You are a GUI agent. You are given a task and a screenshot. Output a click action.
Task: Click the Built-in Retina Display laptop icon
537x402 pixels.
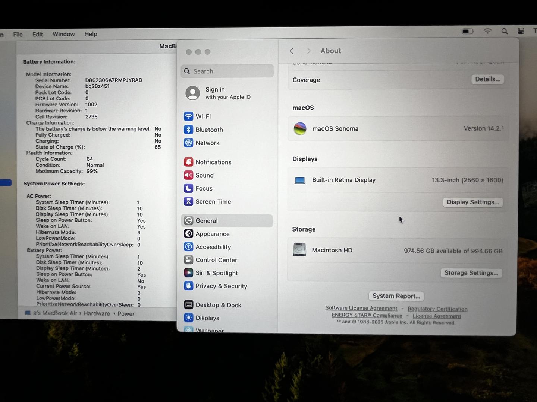coord(300,180)
